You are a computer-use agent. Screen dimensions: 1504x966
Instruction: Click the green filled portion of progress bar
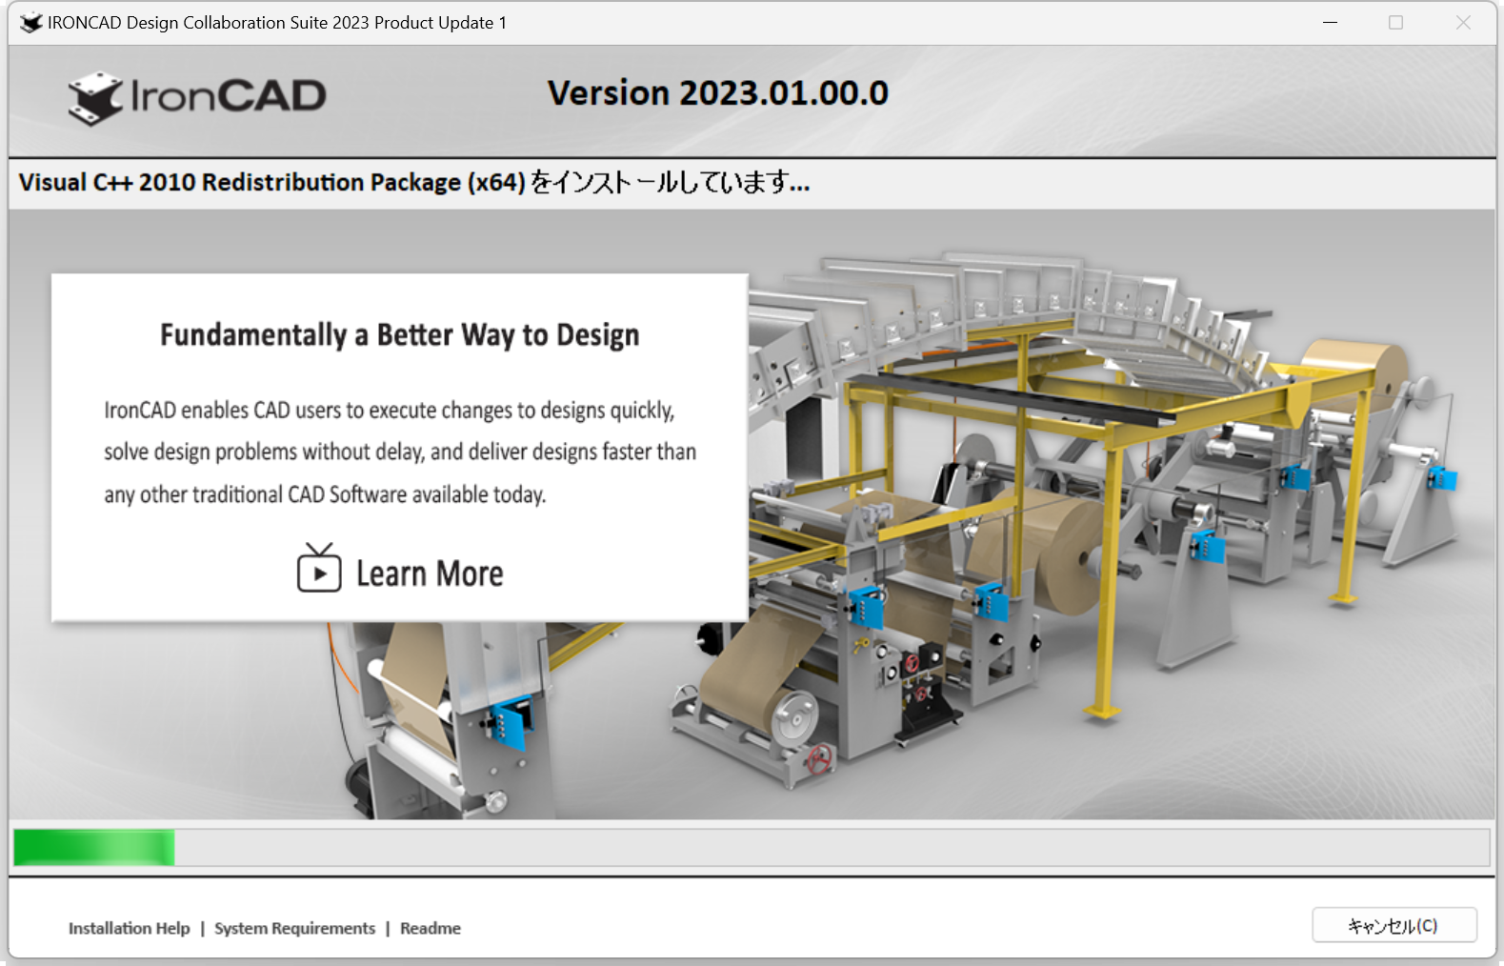click(93, 848)
